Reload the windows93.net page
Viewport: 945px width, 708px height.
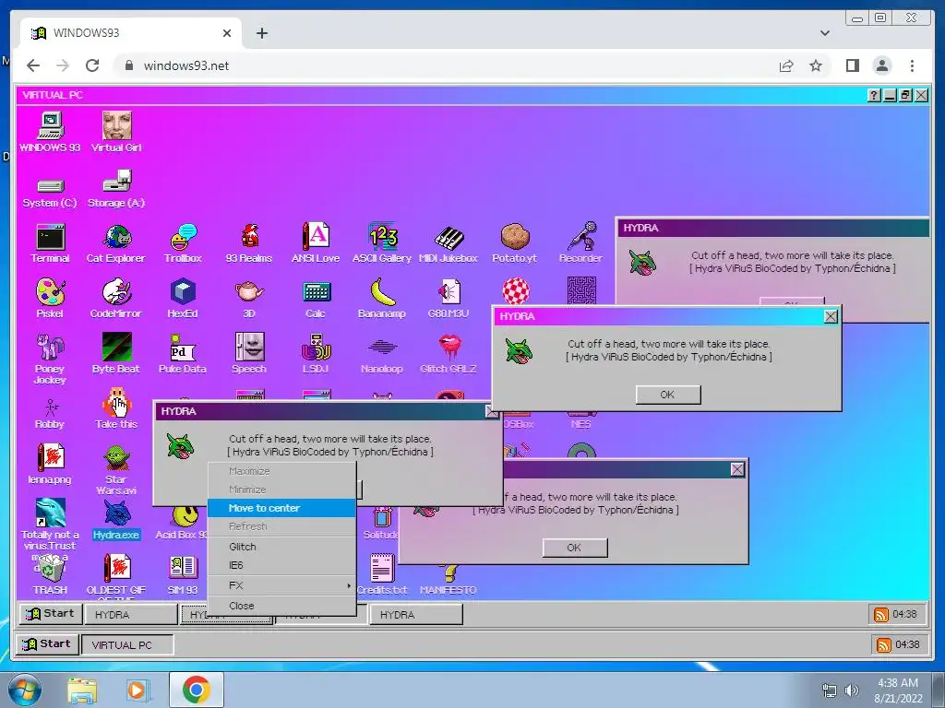coord(92,65)
